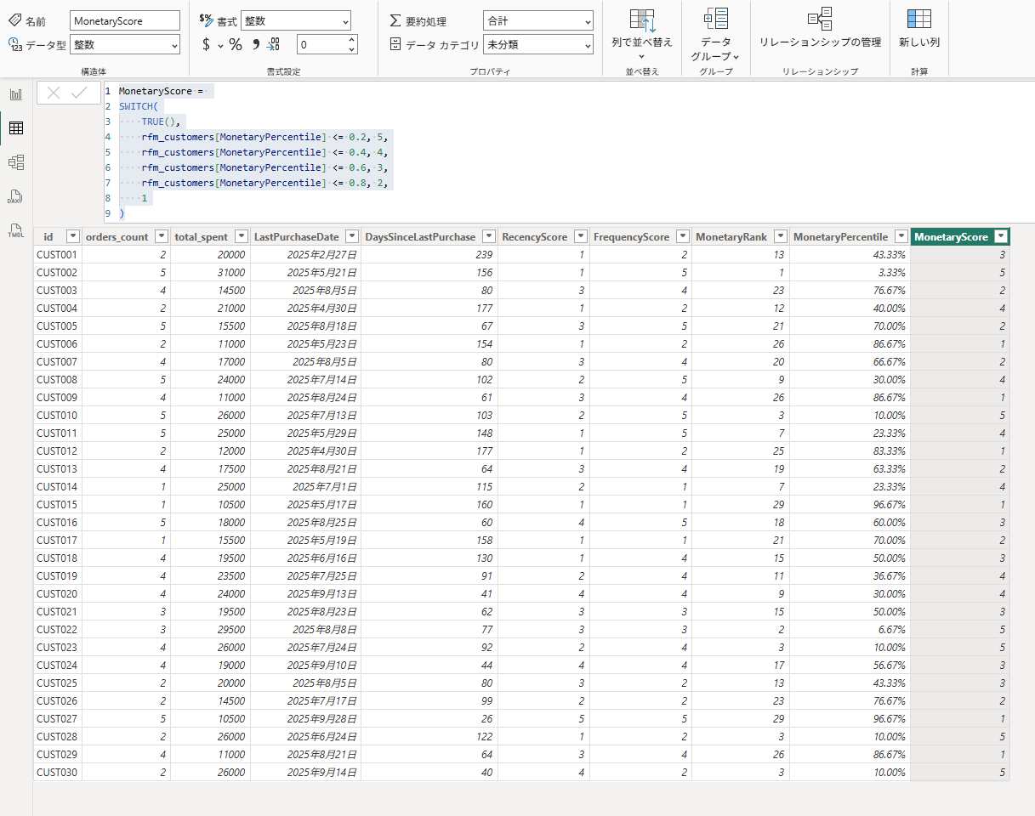Open the データ カテゴリ dropdown
The image size is (1035, 816).
pos(537,45)
